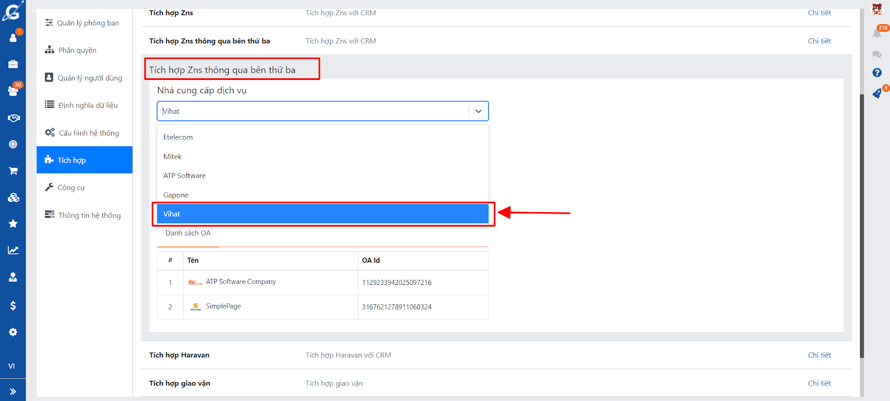890x401 pixels.
Task: Choose ATP Software from provider list
Action: [x=323, y=176]
